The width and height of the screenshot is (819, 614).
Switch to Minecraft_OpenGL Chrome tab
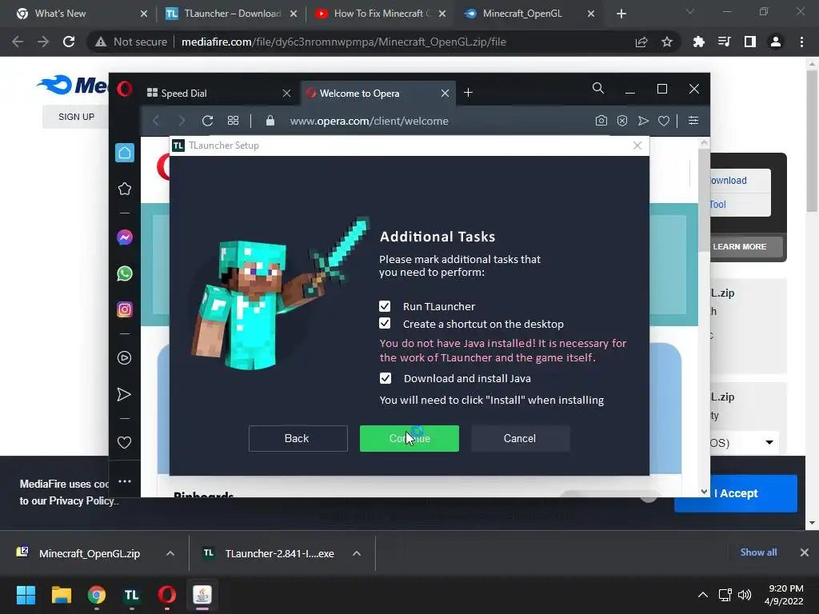point(529,14)
